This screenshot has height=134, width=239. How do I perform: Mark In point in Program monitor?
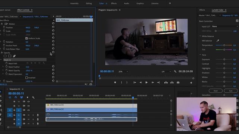[x=121, y=83]
